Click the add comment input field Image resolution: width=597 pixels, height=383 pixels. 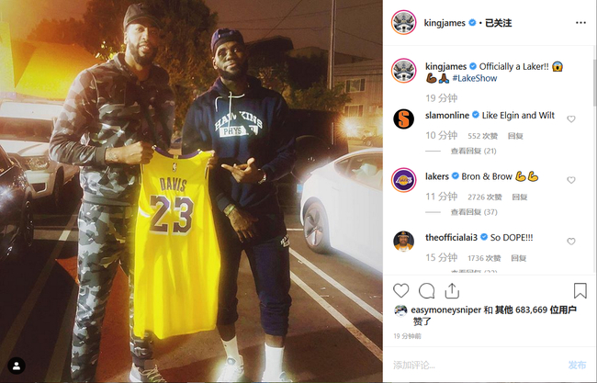(x=476, y=366)
